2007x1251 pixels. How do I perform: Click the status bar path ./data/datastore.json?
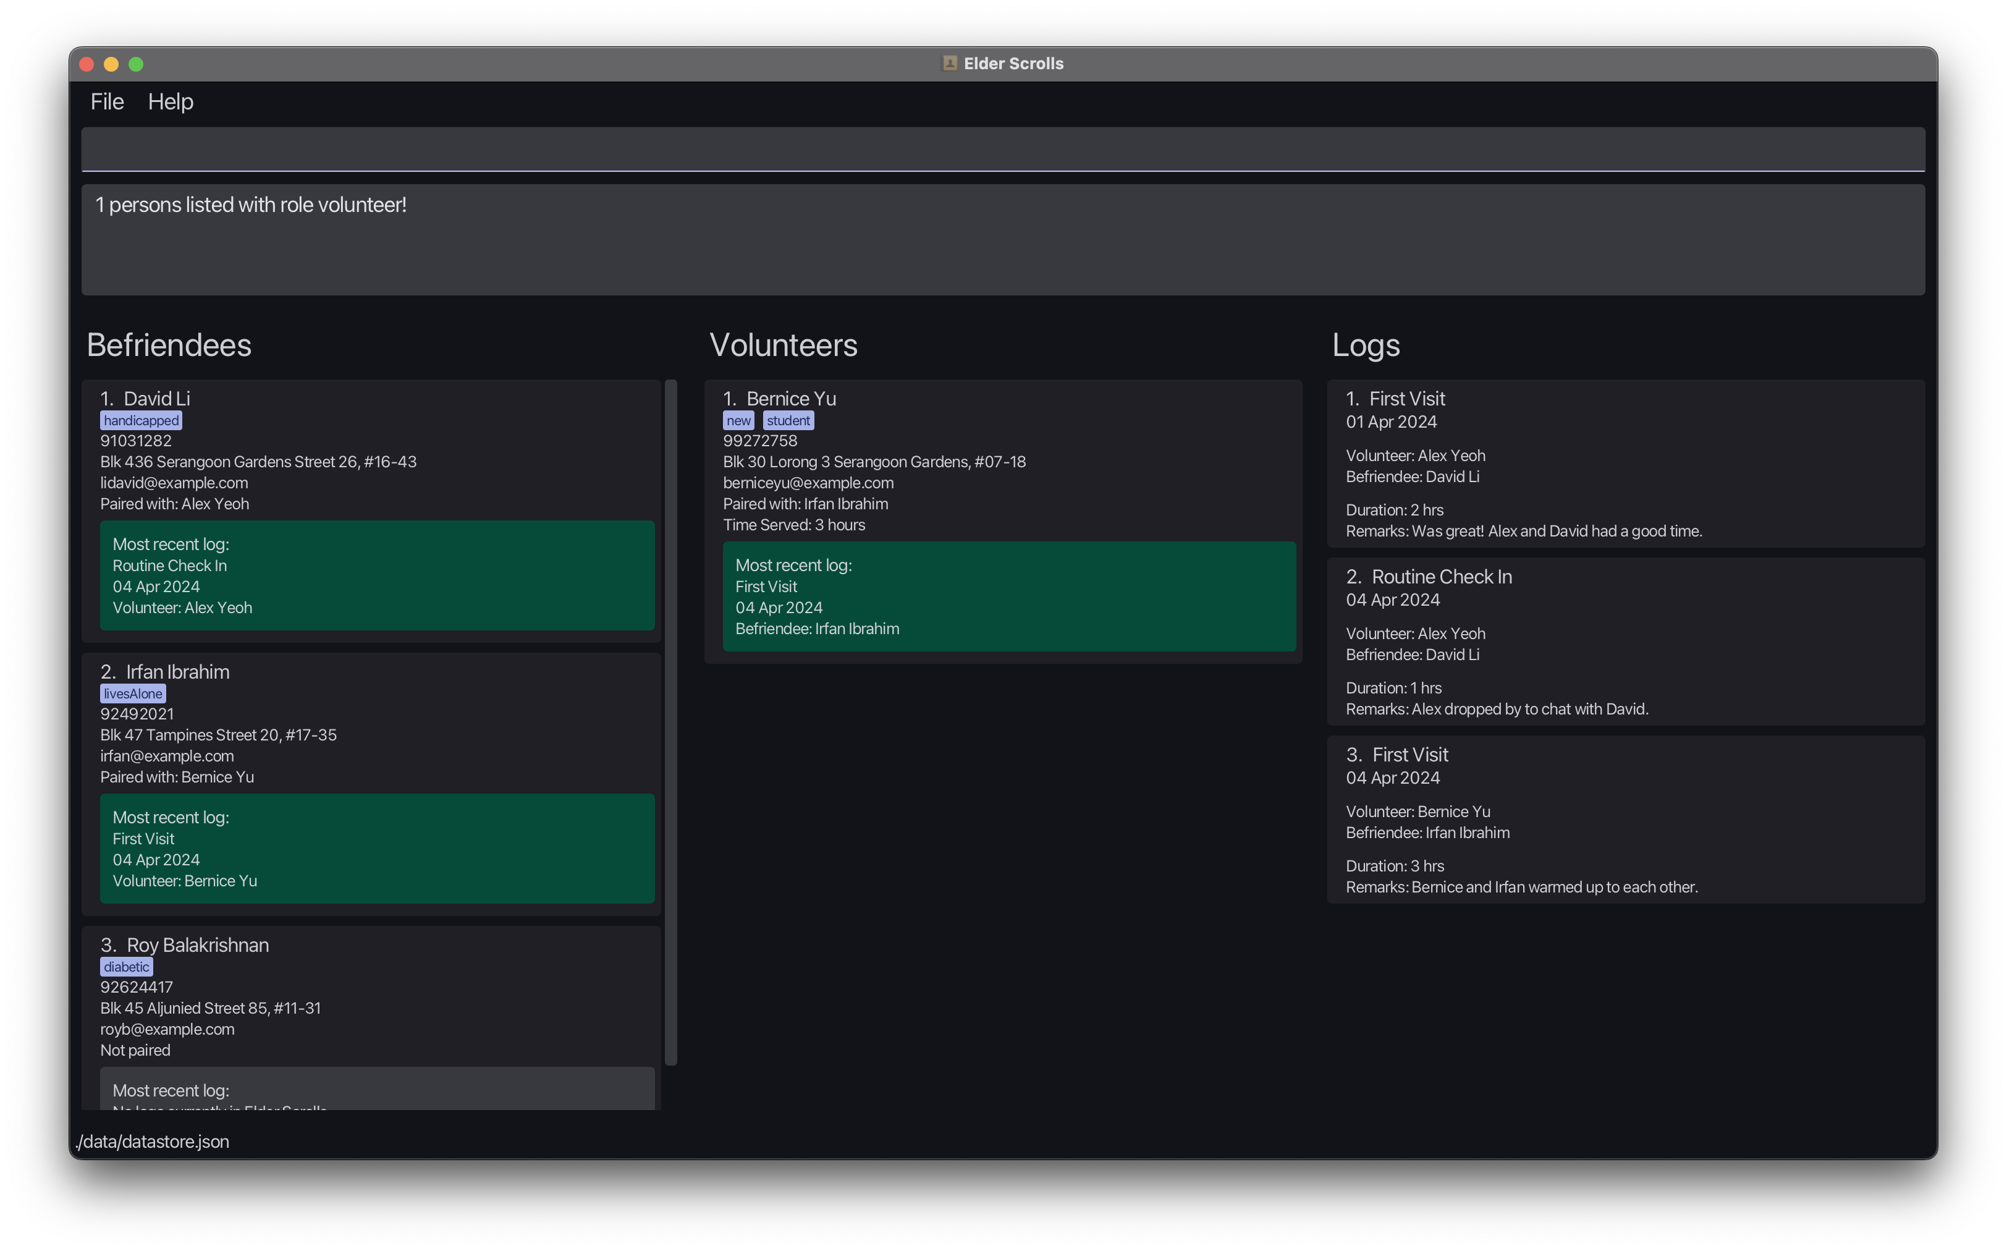point(152,1142)
